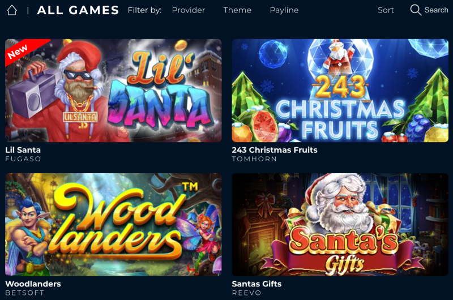Select the ALL GAMES heading
This screenshot has height=300, width=453.
pos(78,10)
